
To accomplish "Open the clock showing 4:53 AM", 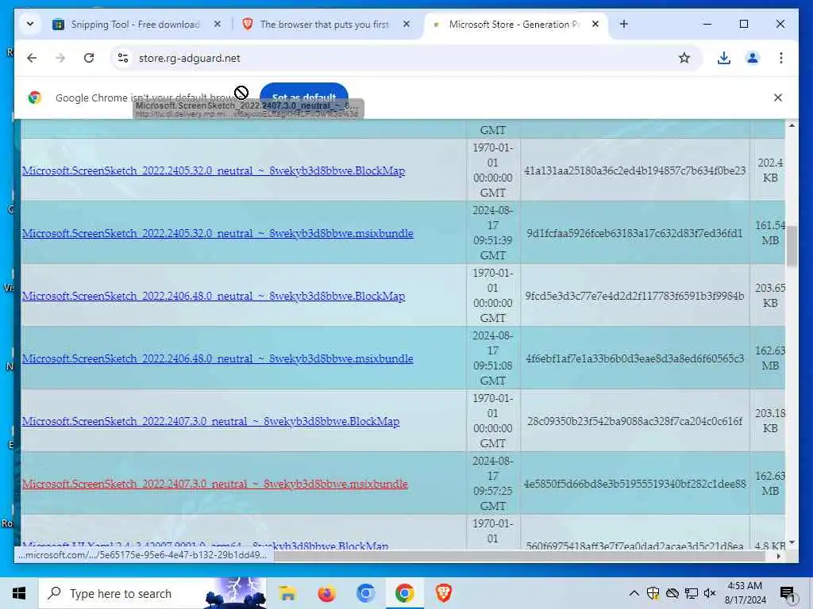I will pyautogui.click(x=745, y=593).
